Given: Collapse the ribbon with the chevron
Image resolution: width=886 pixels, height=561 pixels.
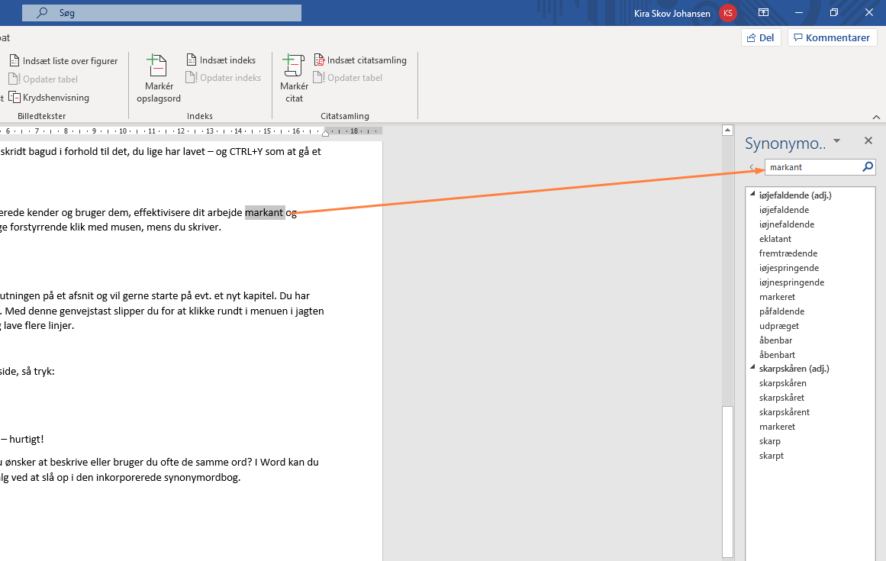Looking at the screenshot, I should [876, 117].
